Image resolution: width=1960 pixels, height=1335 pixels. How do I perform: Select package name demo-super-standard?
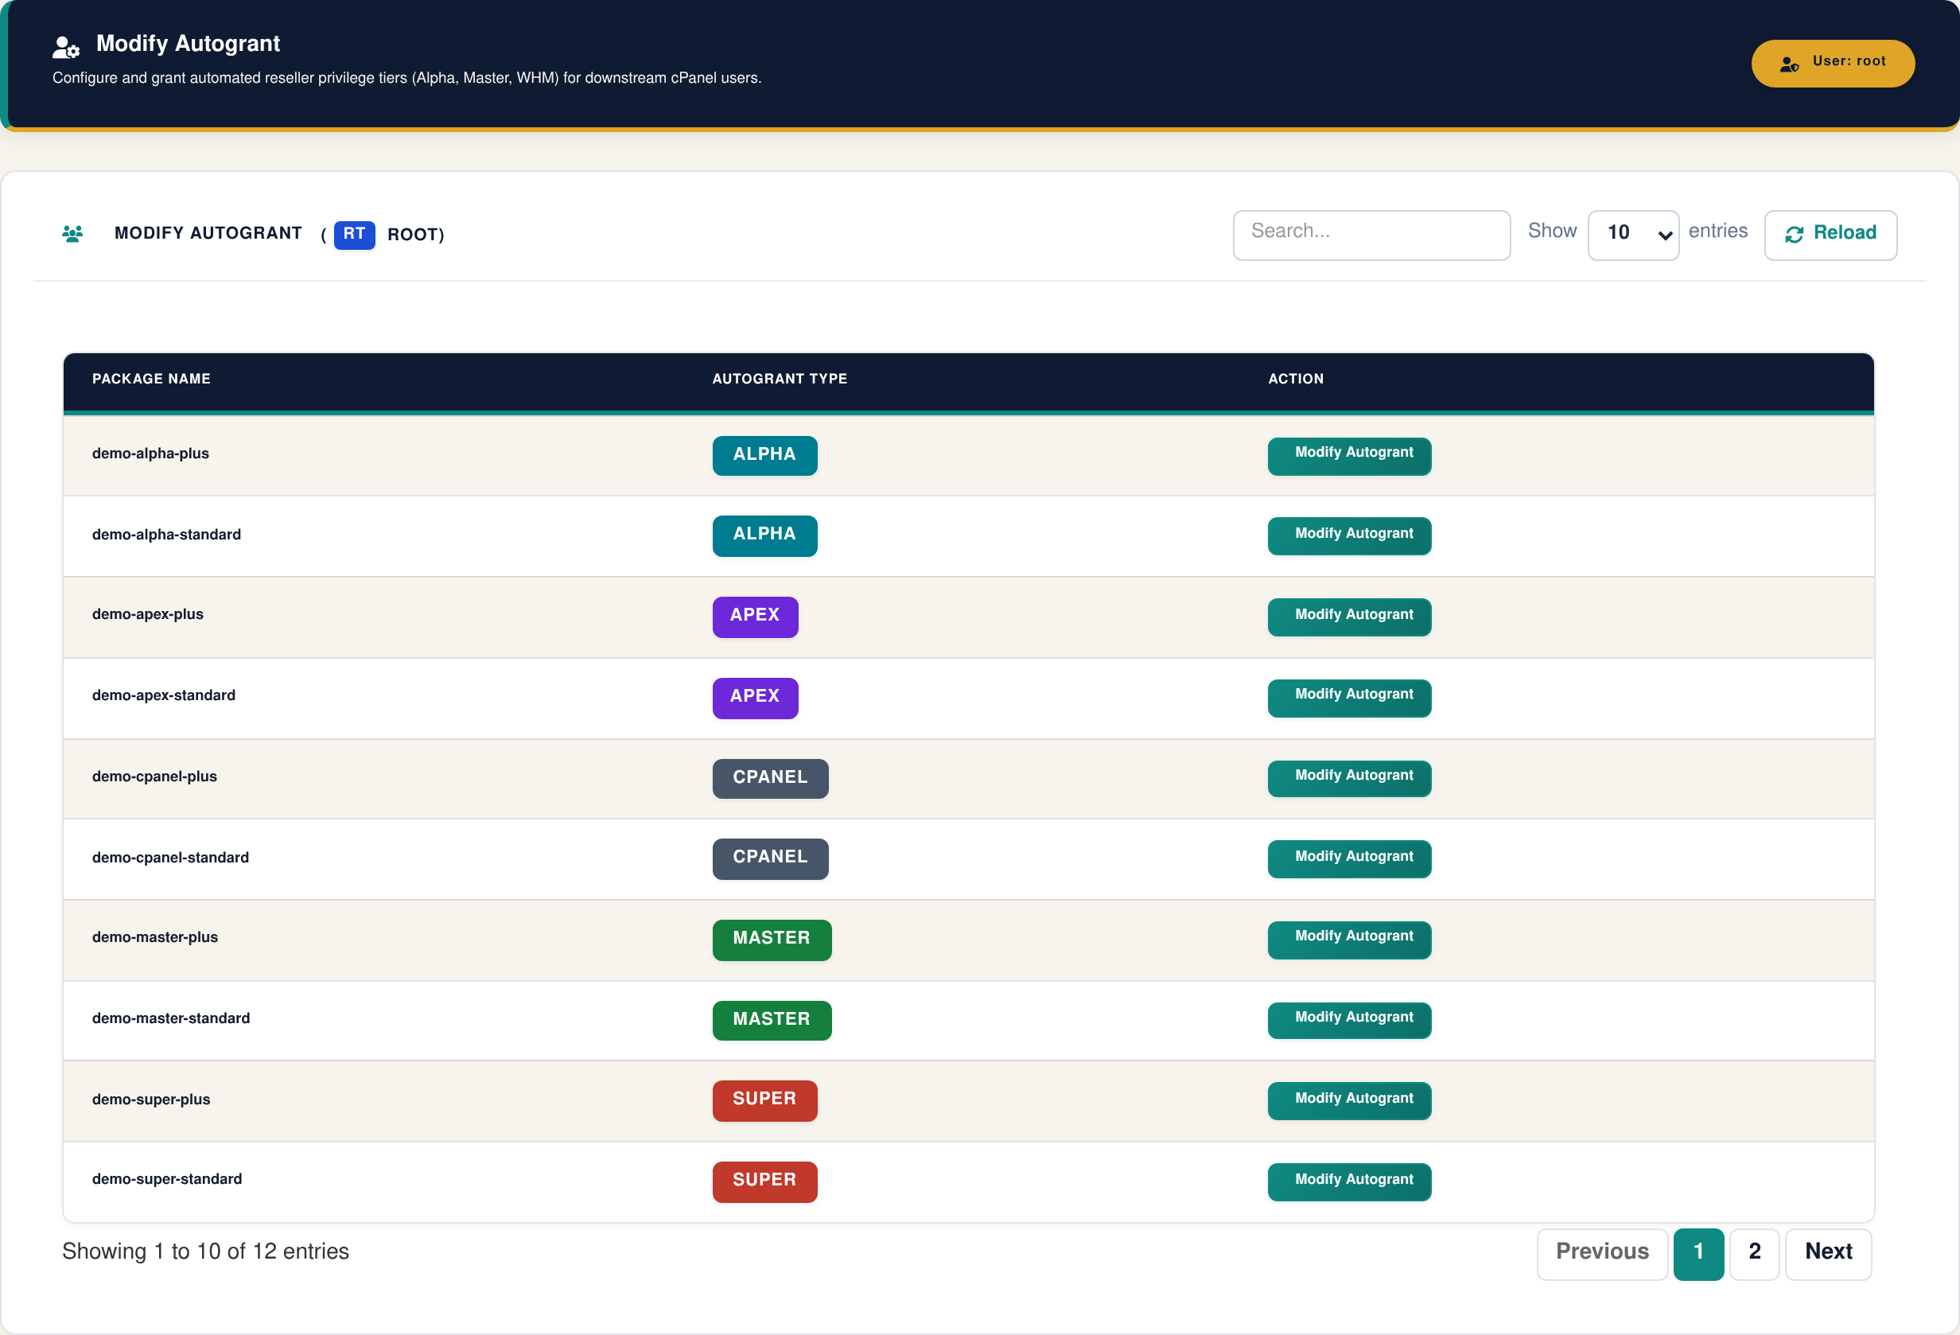tap(167, 1180)
